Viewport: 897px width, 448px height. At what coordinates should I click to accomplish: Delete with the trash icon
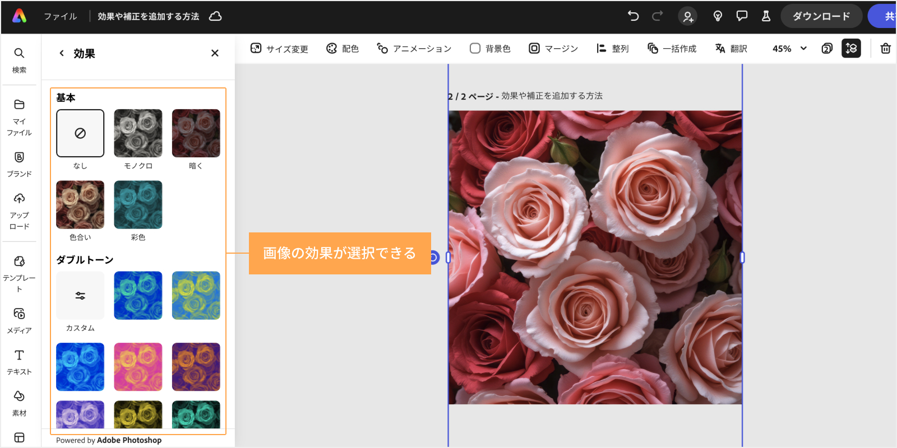[x=886, y=49]
